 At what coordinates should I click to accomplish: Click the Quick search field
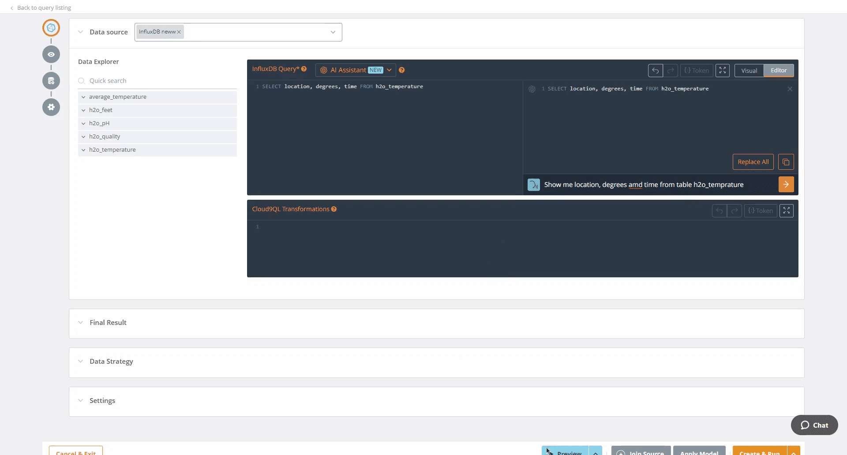(159, 81)
